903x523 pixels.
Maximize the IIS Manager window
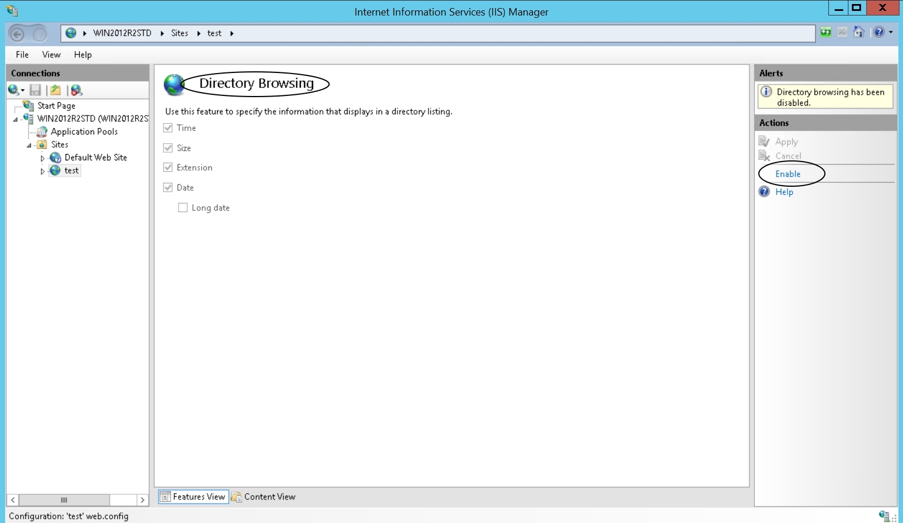856,8
